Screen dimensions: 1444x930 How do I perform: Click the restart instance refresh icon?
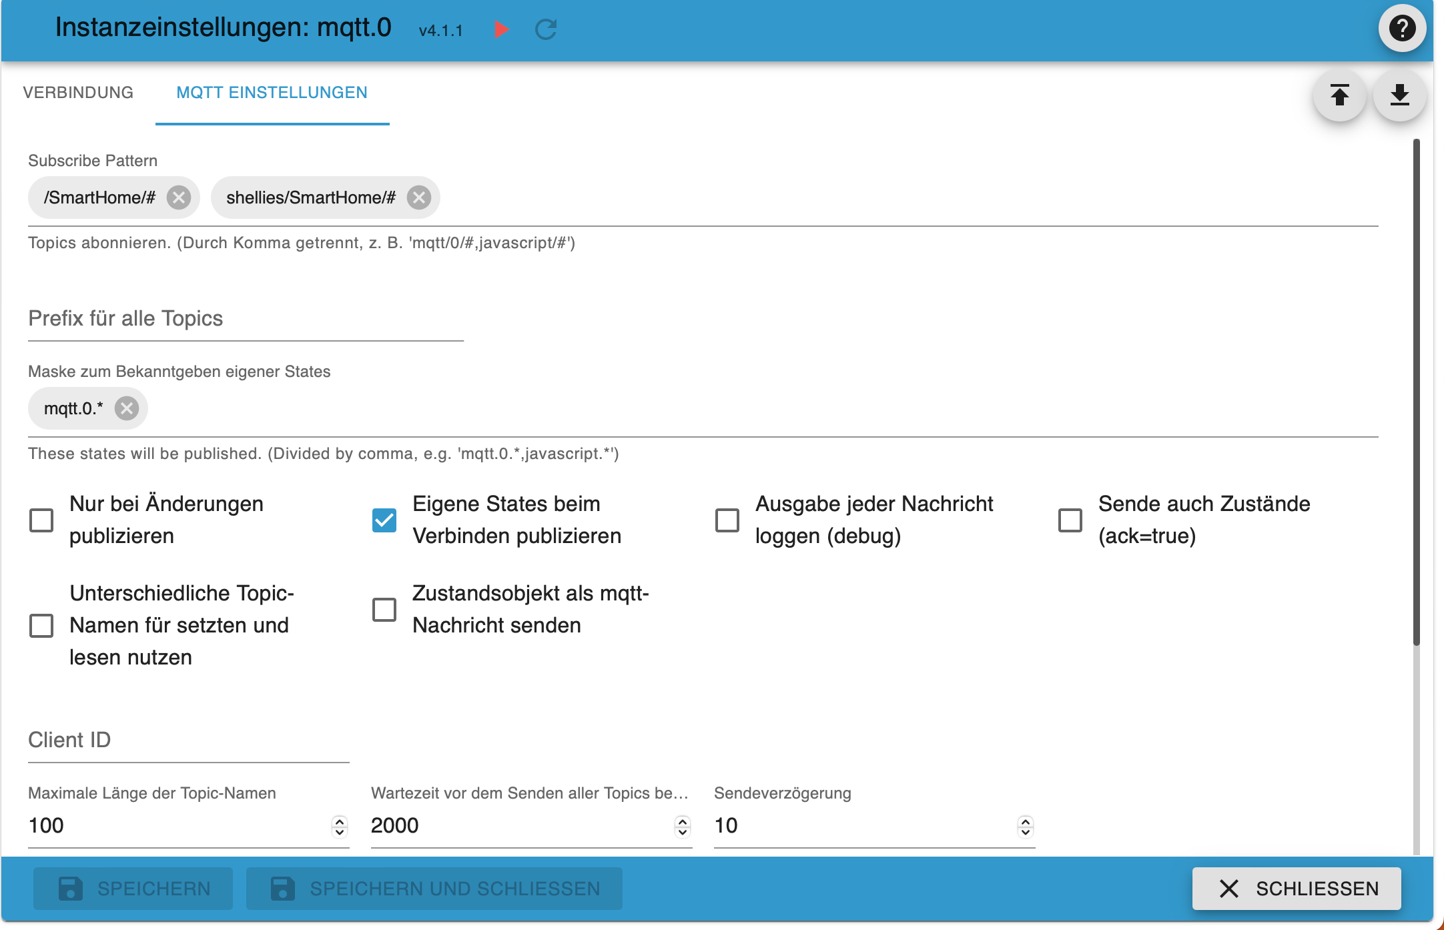(x=546, y=29)
